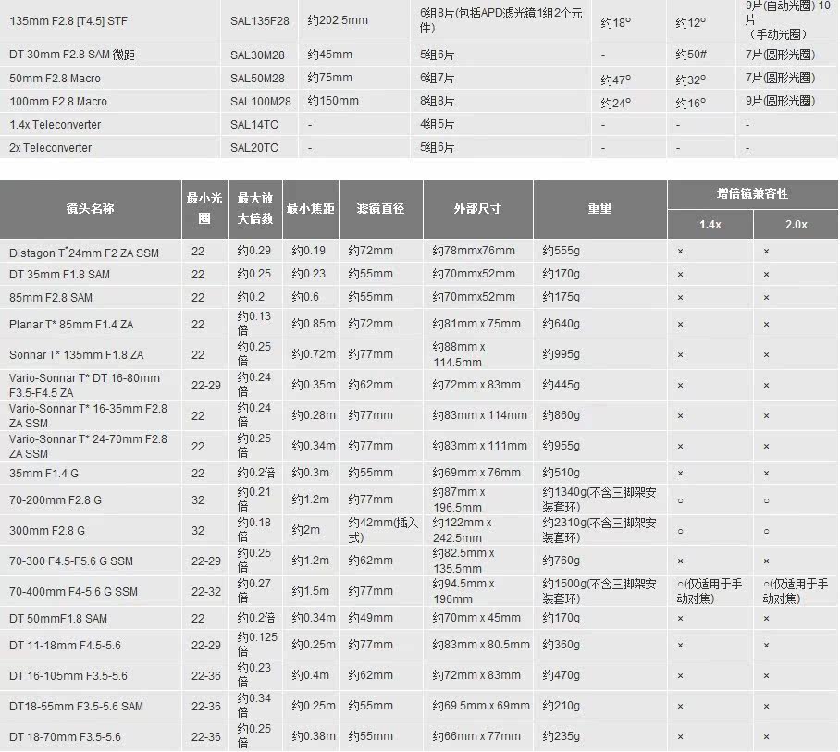The width and height of the screenshot is (840, 752).
Task: Select 'DT18-55mm F3.5-5.6 SAM' row name
Action: (76, 707)
